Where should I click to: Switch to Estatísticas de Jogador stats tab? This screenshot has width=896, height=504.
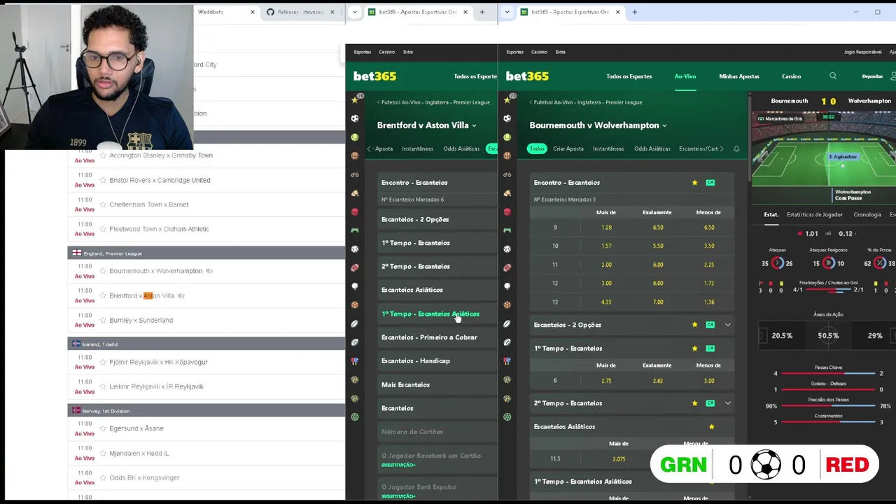(815, 215)
